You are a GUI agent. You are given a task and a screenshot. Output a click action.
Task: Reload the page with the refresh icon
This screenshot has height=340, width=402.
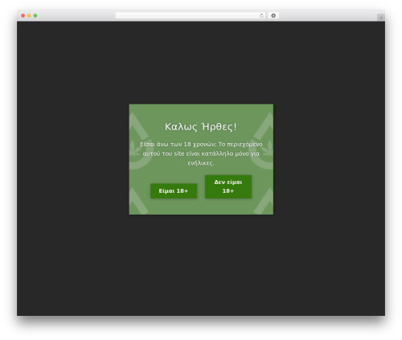pos(261,15)
